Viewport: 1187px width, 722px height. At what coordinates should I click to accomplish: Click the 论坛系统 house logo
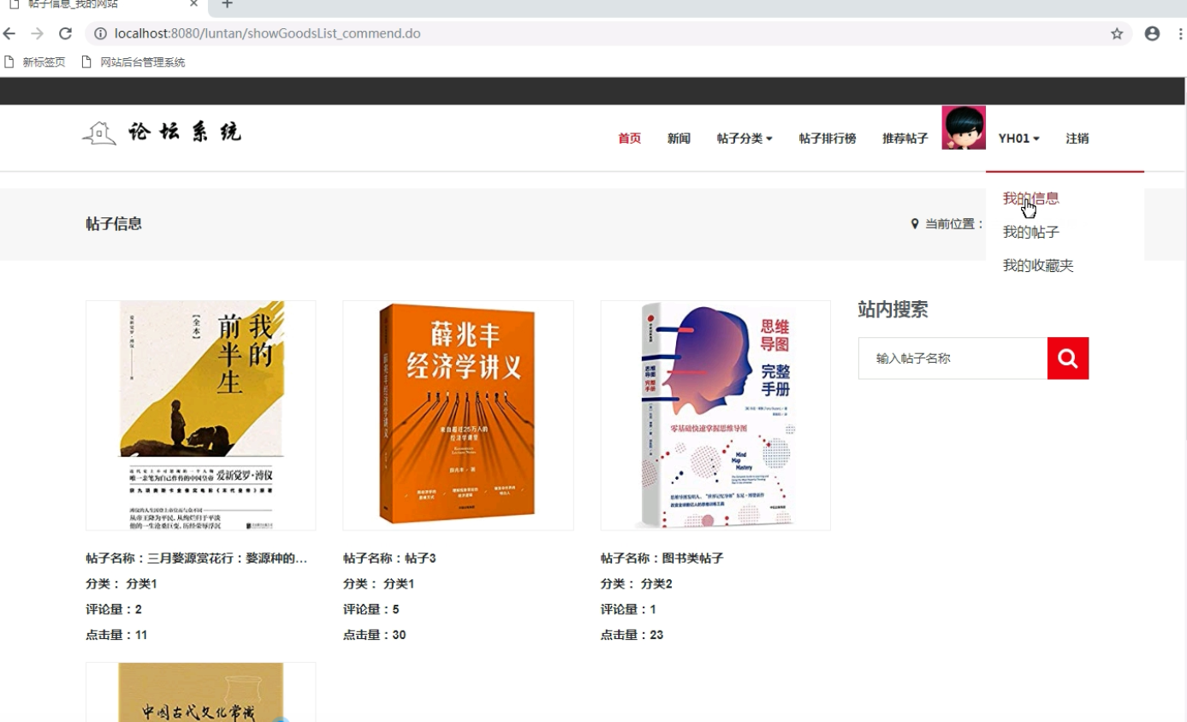pyautogui.click(x=162, y=133)
